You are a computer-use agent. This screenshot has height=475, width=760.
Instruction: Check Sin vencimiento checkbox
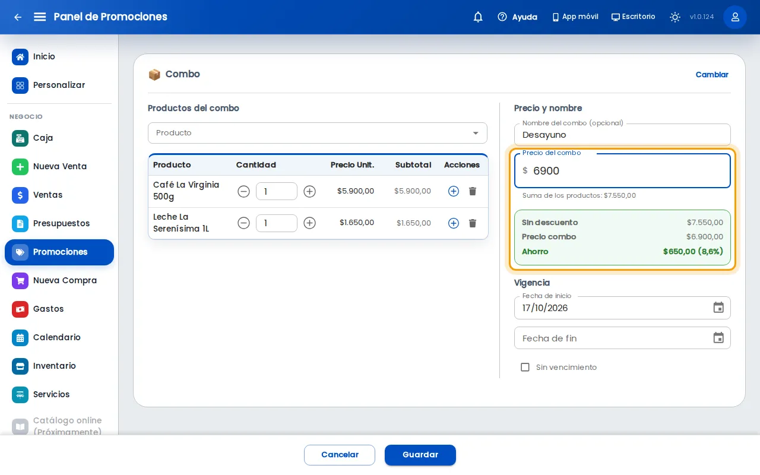525,368
